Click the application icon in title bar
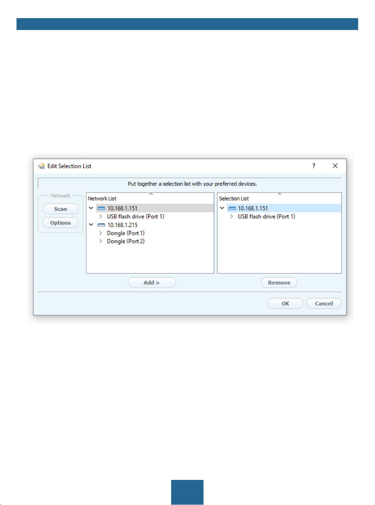Image resolution: width=375 pixels, height=505 pixels. point(42,166)
